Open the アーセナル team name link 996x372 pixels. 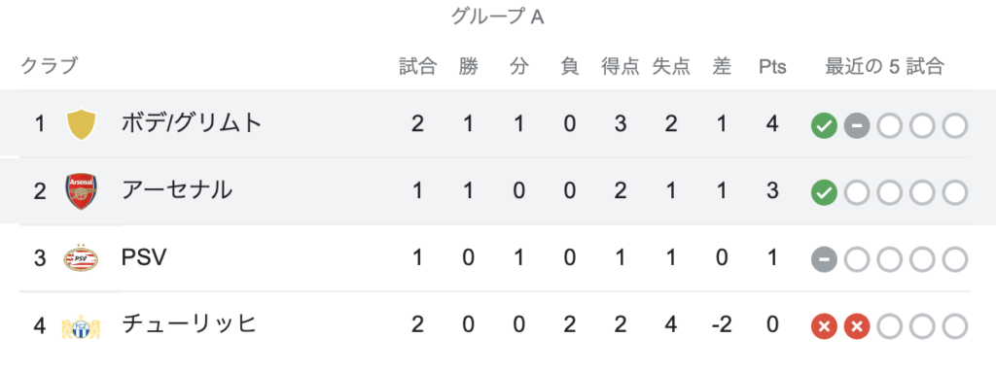coord(177,189)
